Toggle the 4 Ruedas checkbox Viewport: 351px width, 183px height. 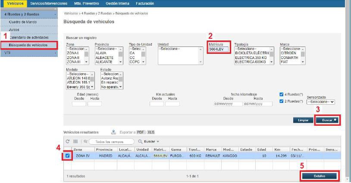coord(282,95)
